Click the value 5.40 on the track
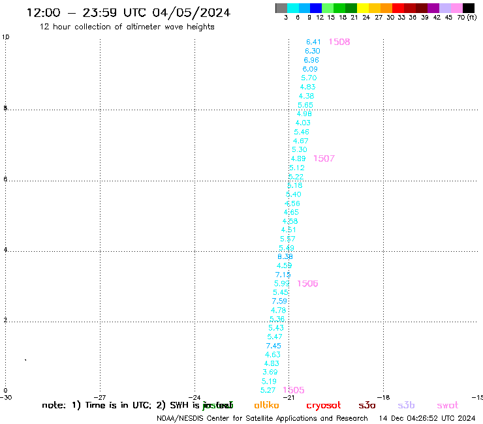 coord(294,194)
